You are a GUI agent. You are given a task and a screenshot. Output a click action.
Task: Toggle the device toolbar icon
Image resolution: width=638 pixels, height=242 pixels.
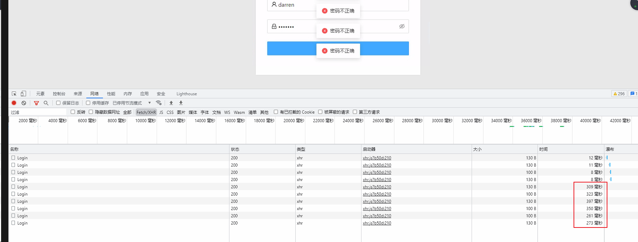coord(23,94)
